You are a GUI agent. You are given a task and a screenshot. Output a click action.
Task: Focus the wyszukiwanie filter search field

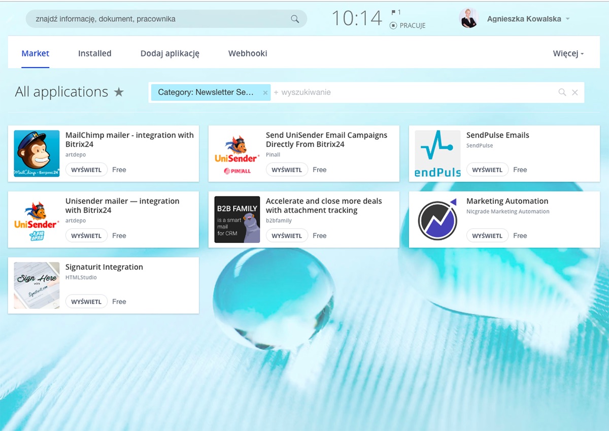pos(406,92)
